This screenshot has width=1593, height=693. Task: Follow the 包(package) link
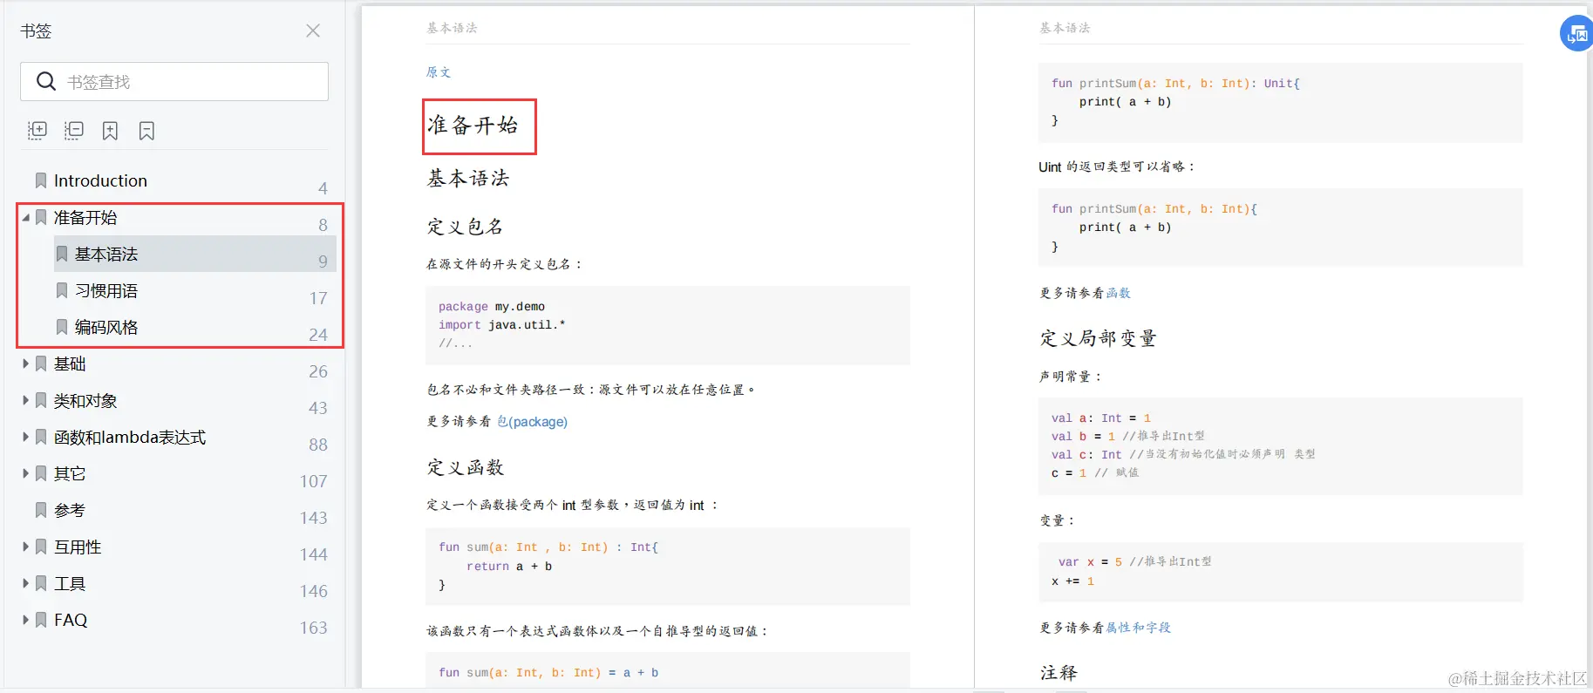pos(532,422)
